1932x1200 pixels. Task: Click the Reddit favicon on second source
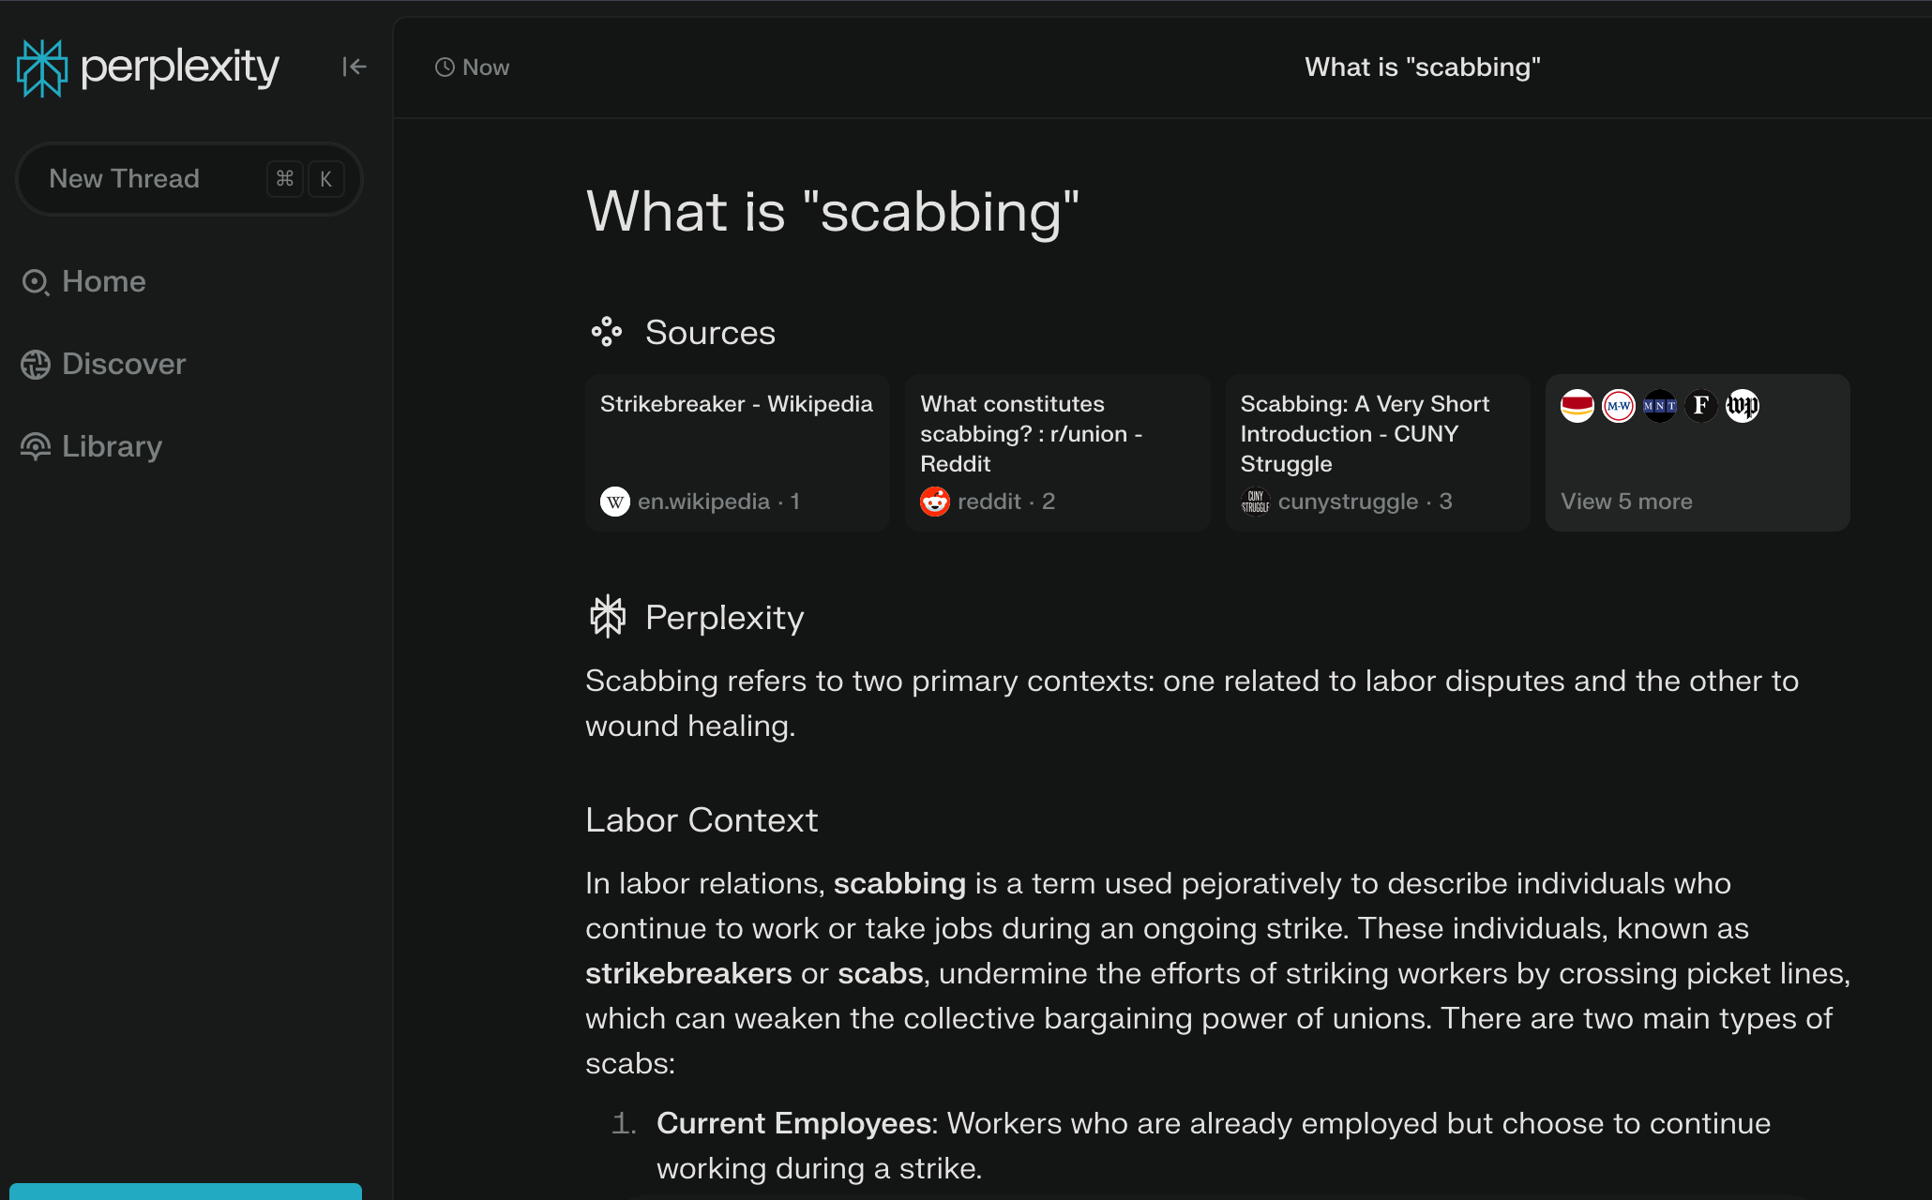(935, 502)
